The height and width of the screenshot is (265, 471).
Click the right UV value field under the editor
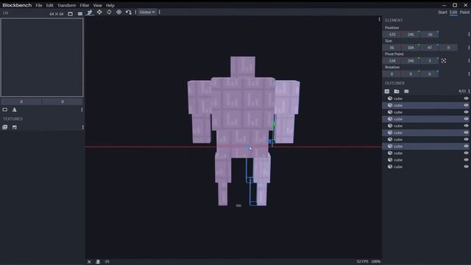63,102
